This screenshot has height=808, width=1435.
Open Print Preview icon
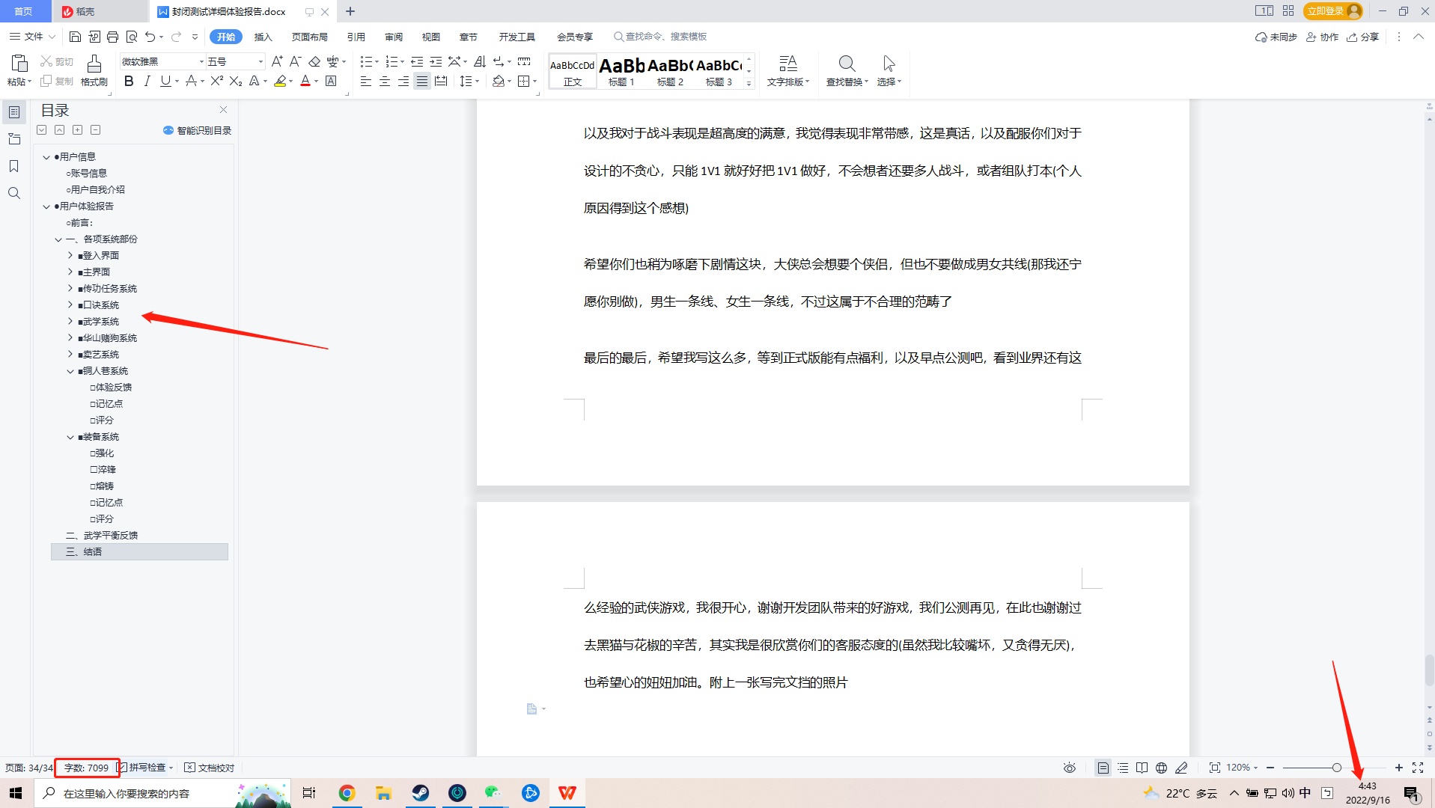132,37
